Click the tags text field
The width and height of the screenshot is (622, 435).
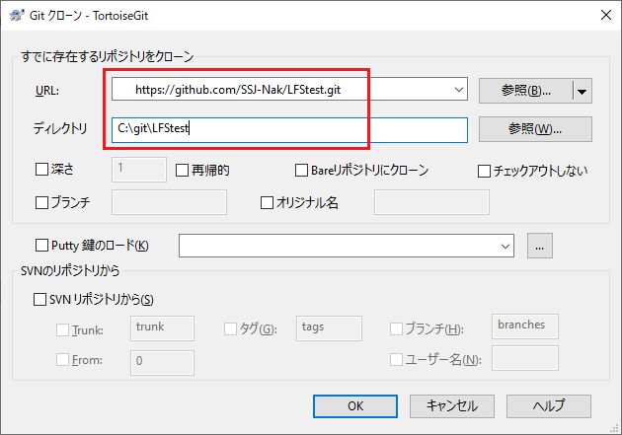[x=329, y=328]
